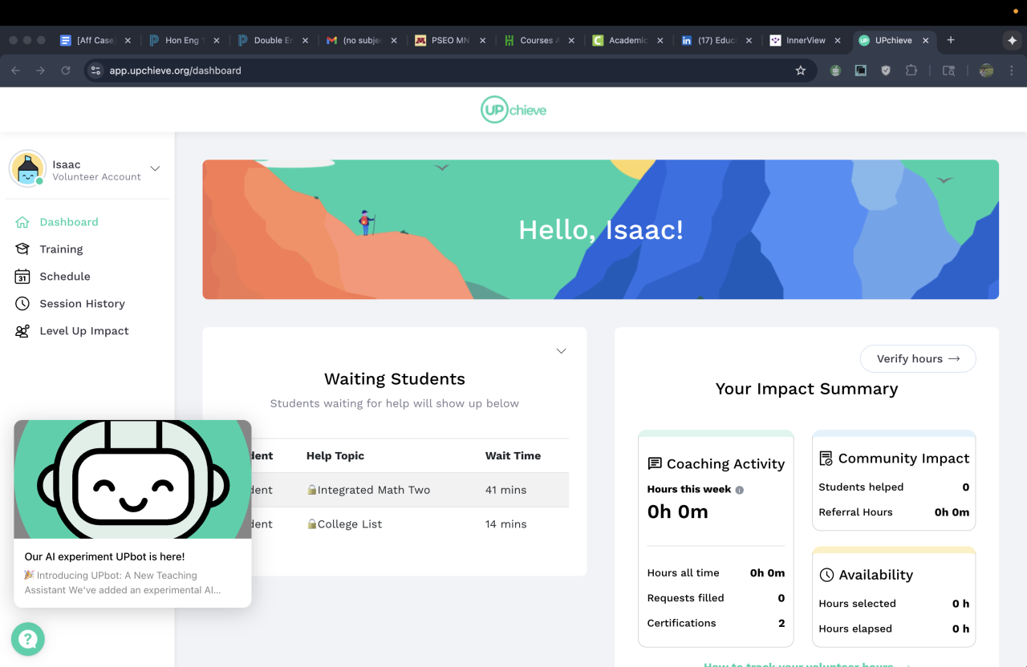Image resolution: width=1027 pixels, height=667 pixels.
Task: Click the shield checkmark extension icon
Action: (x=886, y=71)
